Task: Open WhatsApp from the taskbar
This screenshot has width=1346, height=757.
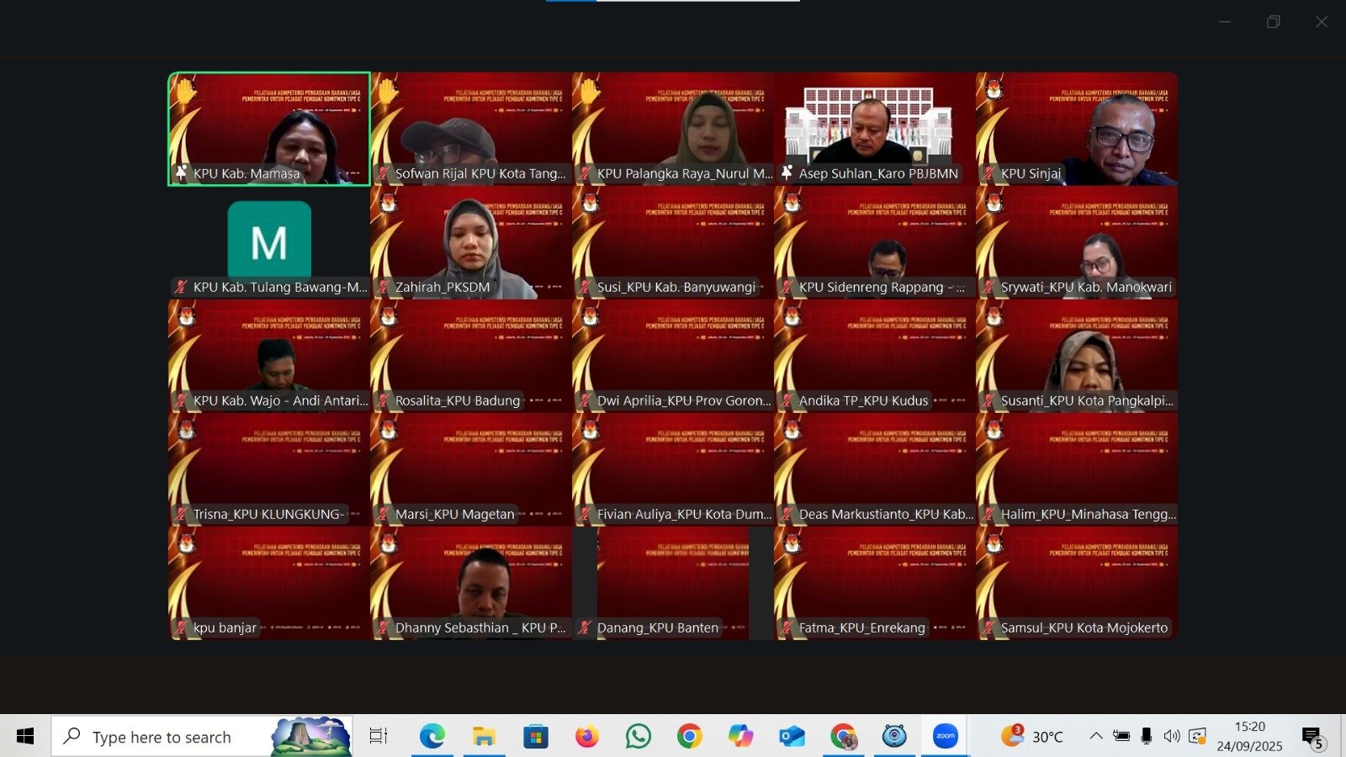Action: point(638,737)
